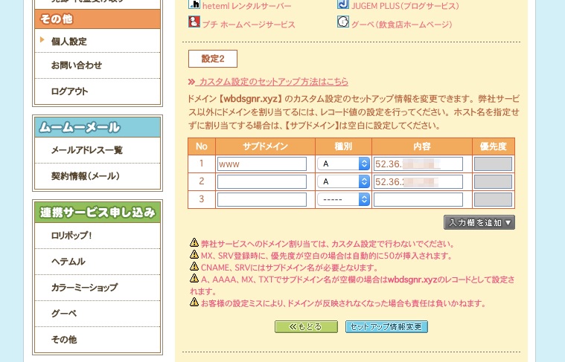Click the サブドメイン field in row 3
The image size is (565, 362).
[262, 199]
